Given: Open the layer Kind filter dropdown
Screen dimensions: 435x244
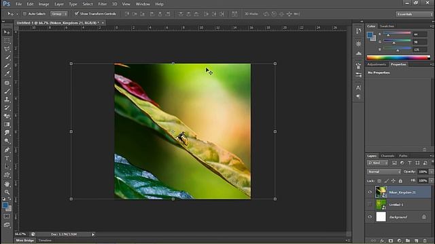Looking at the screenshot, I should pyautogui.click(x=378, y=163).
